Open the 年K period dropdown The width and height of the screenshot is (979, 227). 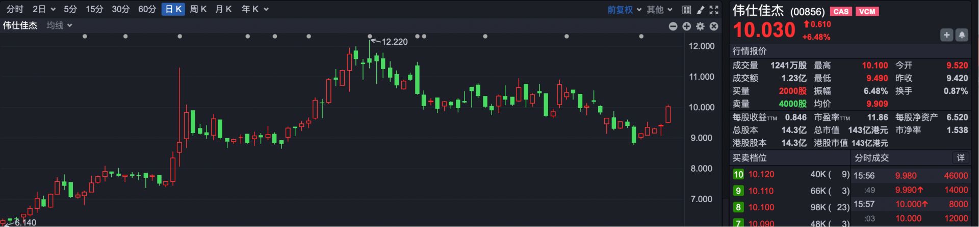(254, 9)
